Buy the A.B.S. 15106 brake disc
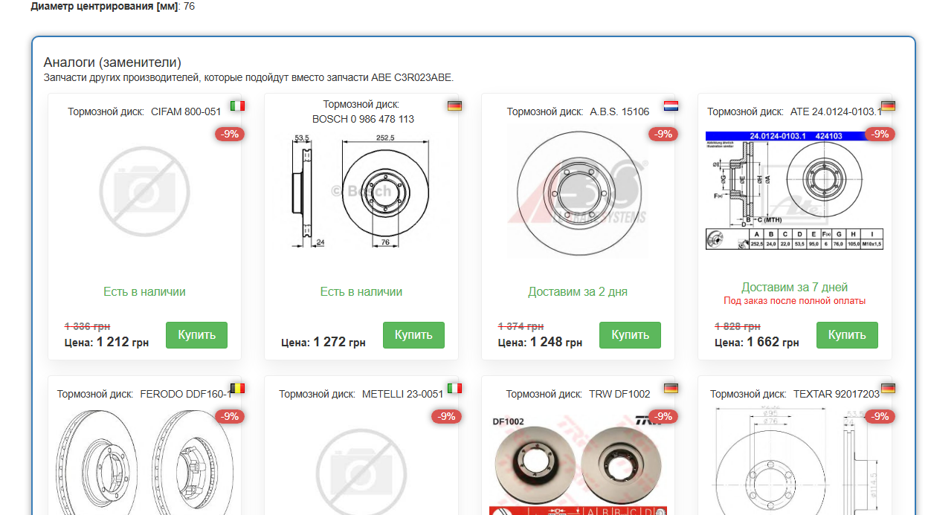 (630, 335)
